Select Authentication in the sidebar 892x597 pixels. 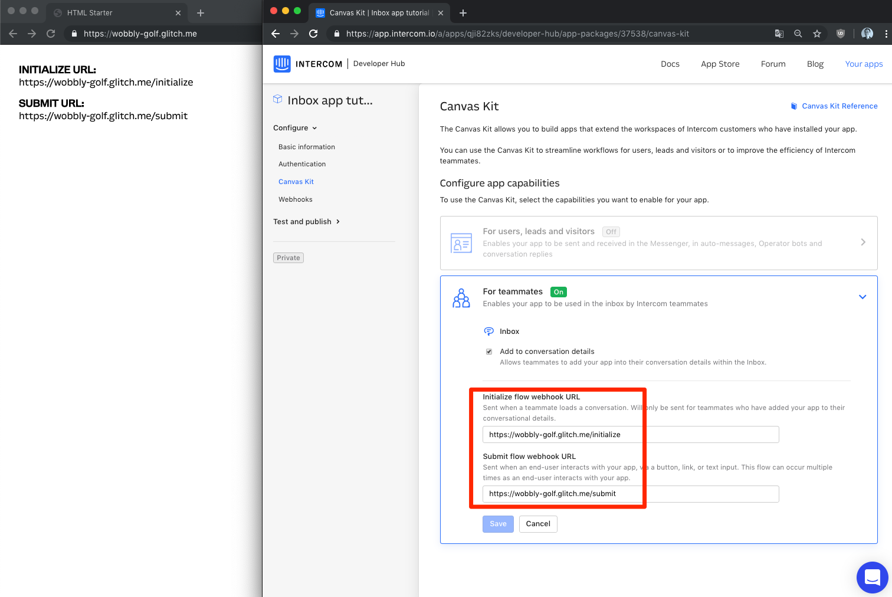[x=302, y=164]
